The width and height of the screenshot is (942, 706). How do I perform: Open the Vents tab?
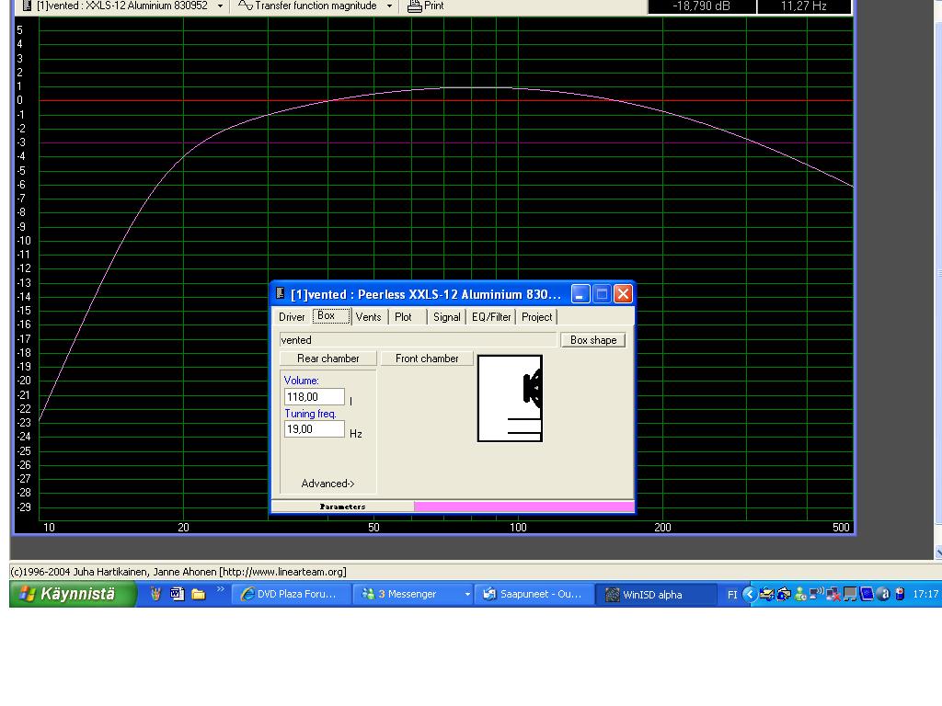[x=368, y=317]
